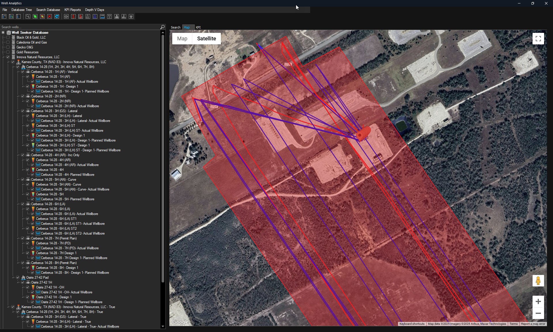Click the trophy toolbar icon

coord(131,17)
